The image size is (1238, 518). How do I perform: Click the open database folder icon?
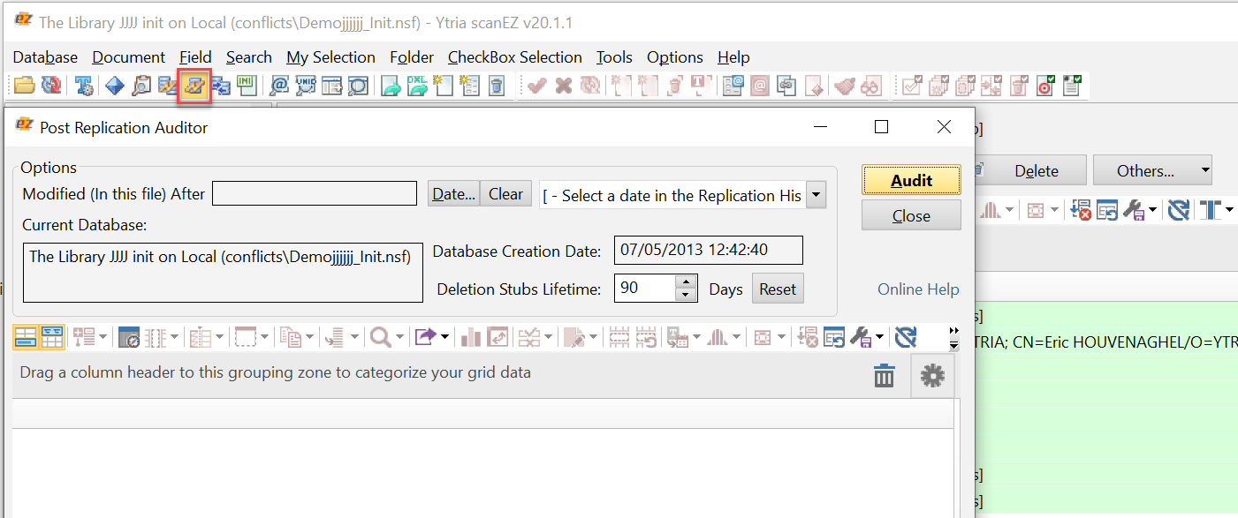(x=24, y=86)
